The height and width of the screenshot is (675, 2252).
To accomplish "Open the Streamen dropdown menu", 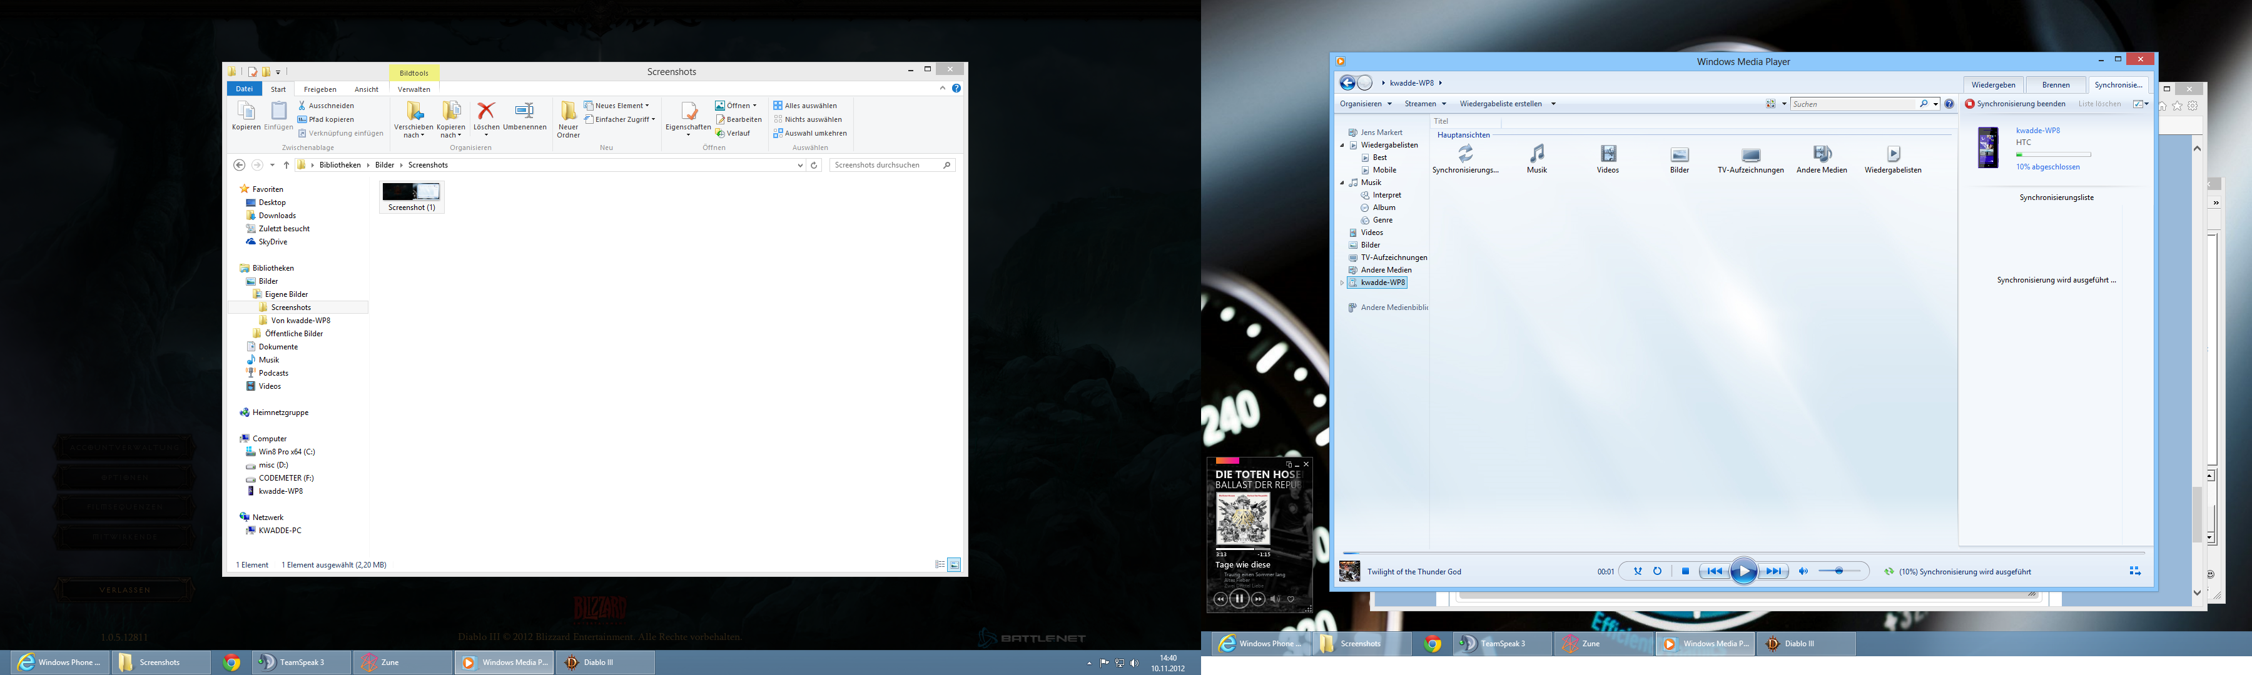I will 1425,104.
